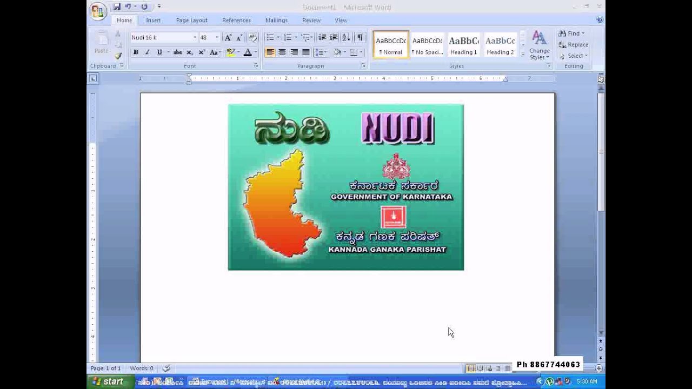Click Shrink Font button
Image resolution: width=692 pixels, height=389 pixels.
[238, 37]
